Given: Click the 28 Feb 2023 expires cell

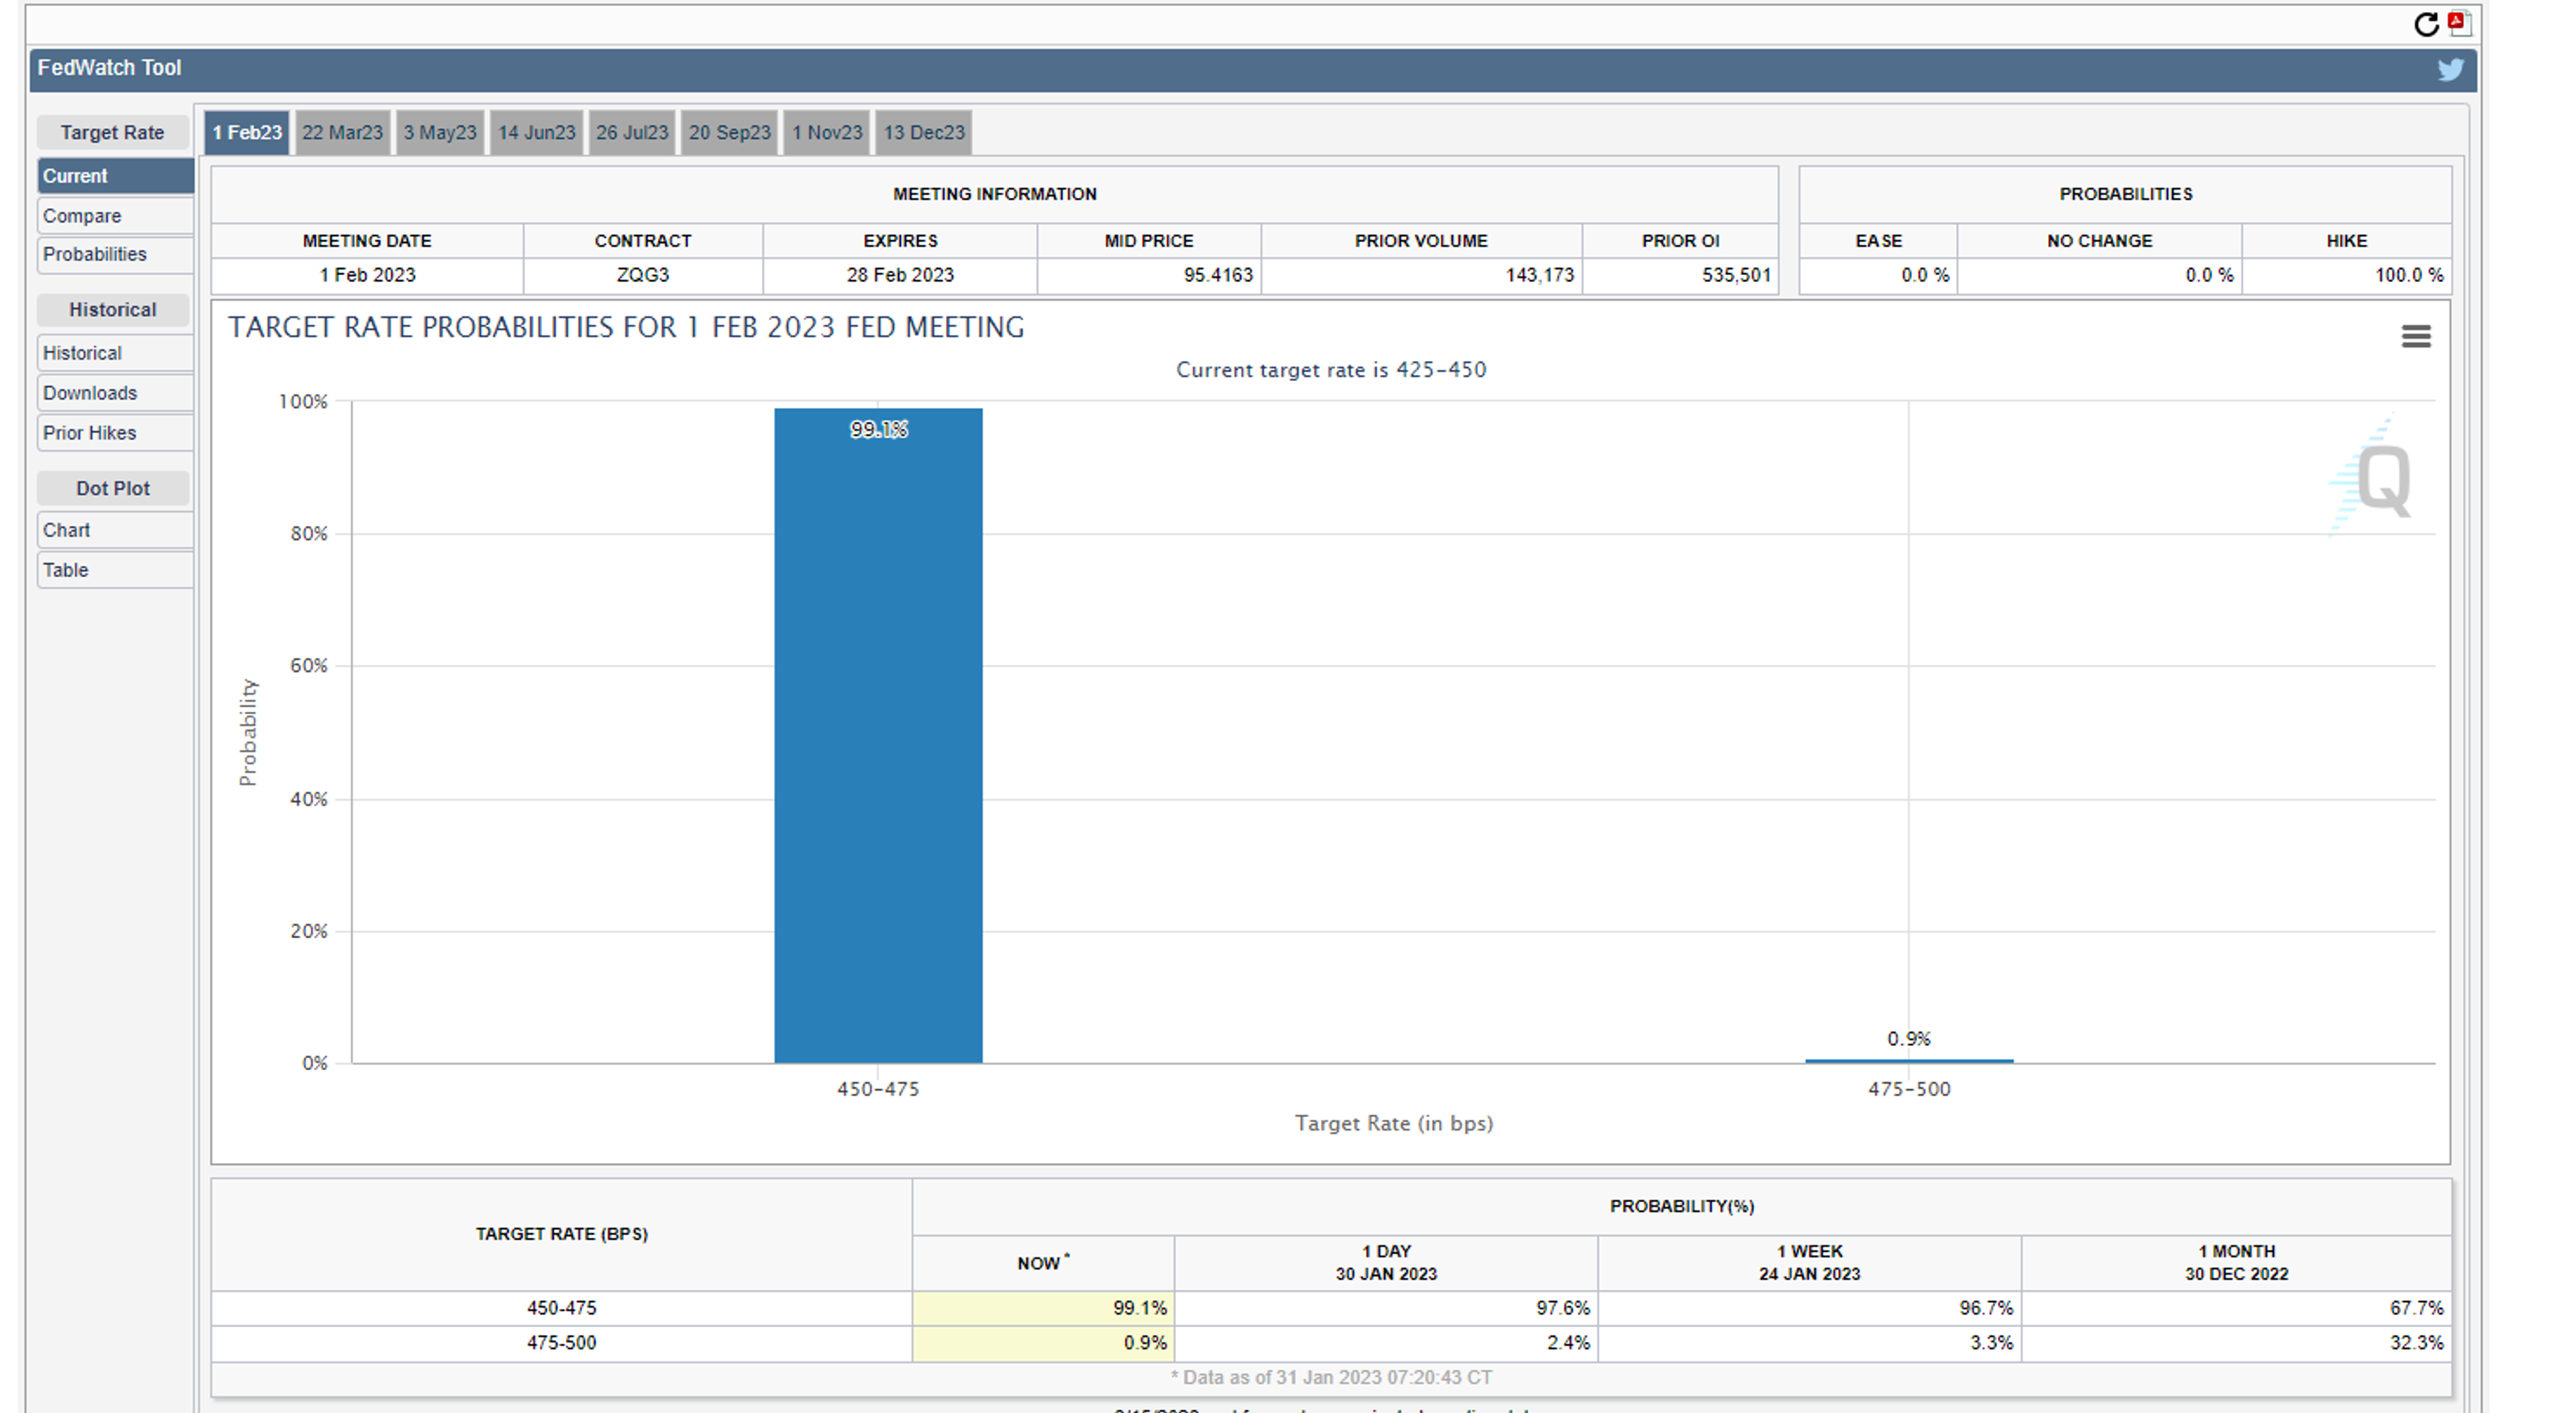Looking at the screenshot, I should [x=900, y=275].
